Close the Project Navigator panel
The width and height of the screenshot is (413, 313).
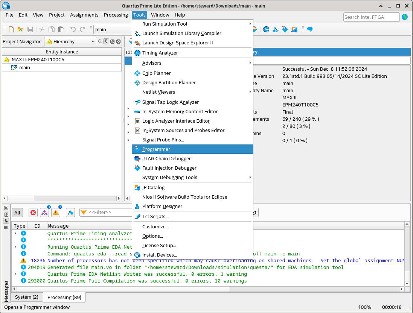(x=119, y=42)
